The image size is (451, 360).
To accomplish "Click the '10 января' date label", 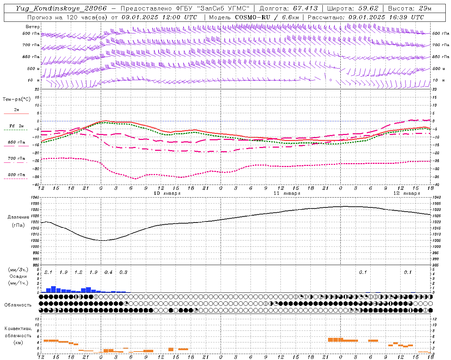I will 167,193.
